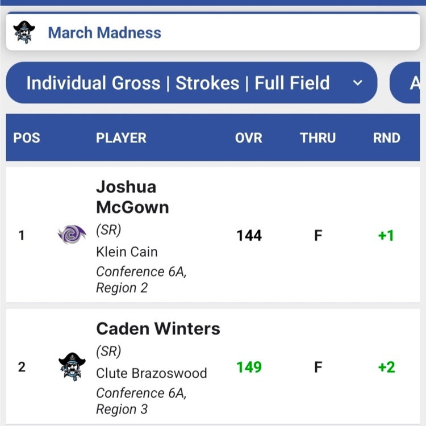View Joshua McGown's +1 round score
Screen dimensions: 426x426
(386, 235)
